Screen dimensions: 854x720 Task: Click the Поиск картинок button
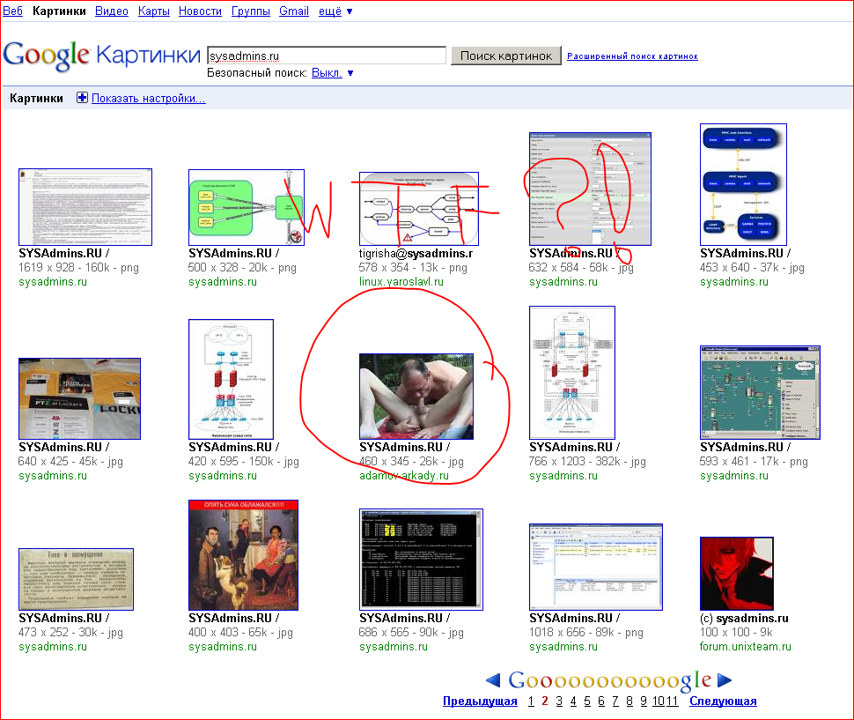point(506,56)
